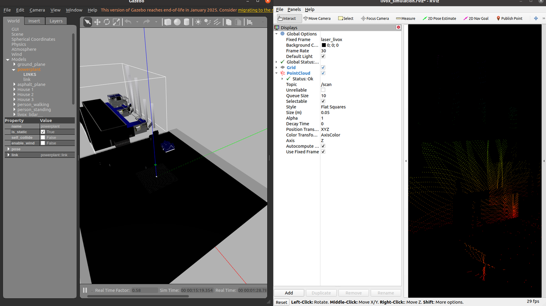Open the RViz Panels menu
Viewport: 546px width, 306px height.
coord(294,9)
